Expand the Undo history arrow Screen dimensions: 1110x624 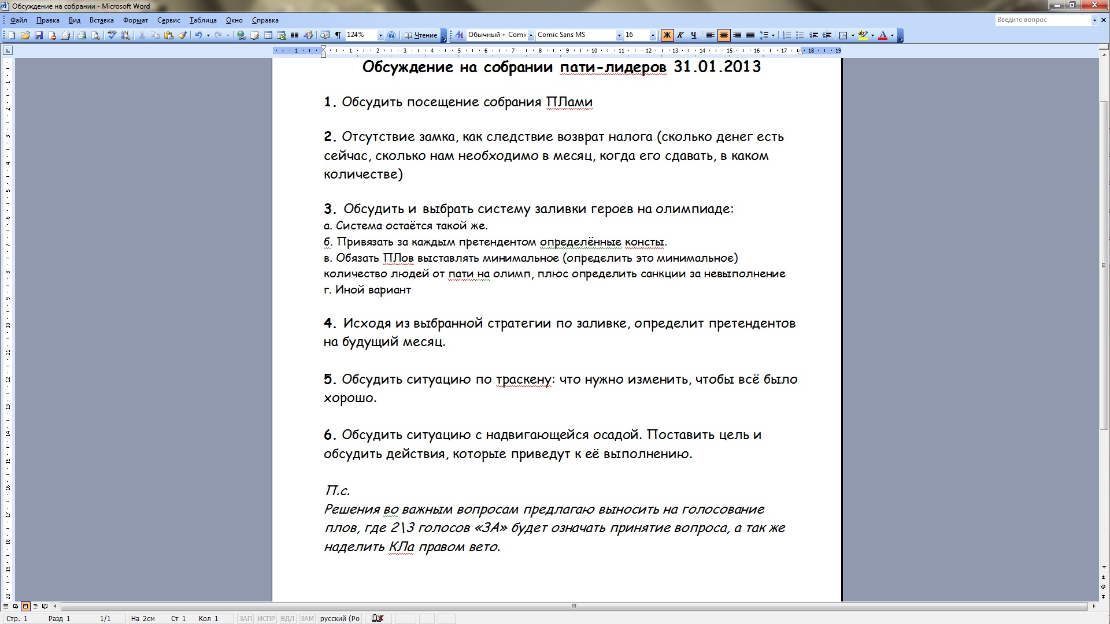[208, 35]
